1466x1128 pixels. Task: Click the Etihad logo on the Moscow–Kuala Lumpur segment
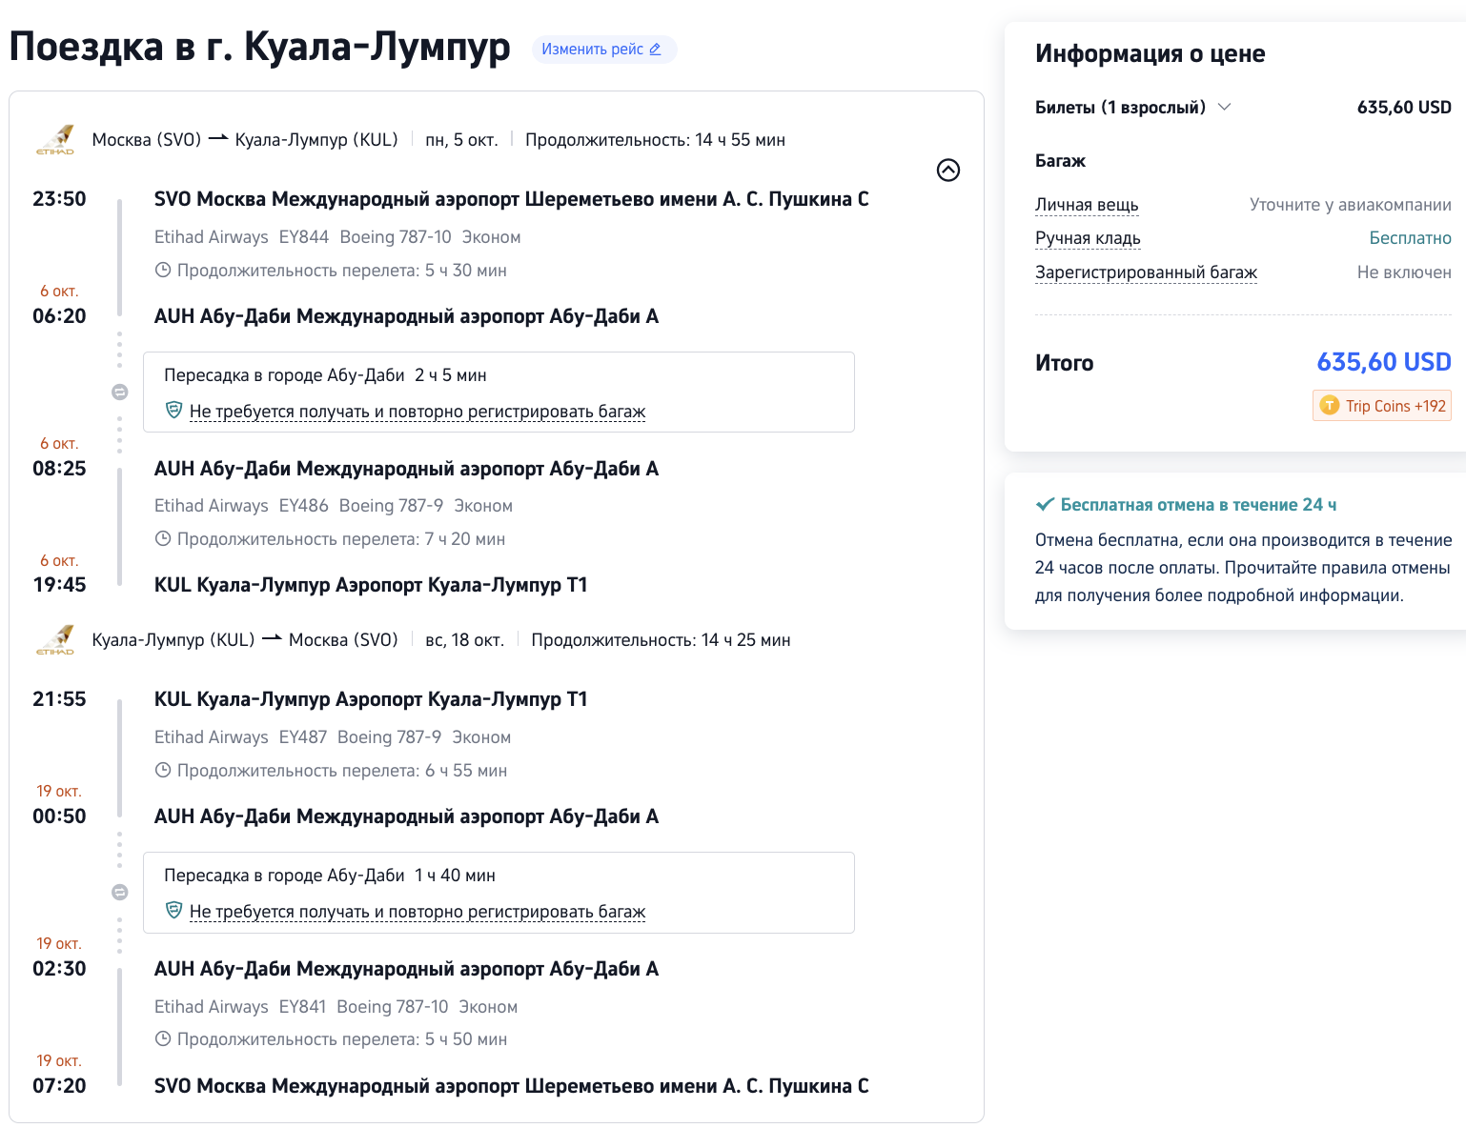[55, 140]
